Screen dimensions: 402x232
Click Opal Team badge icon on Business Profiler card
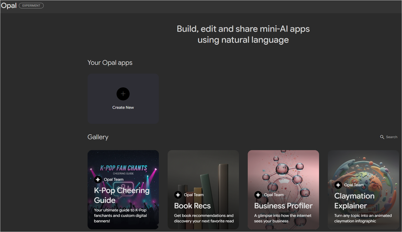coord(258,195)
